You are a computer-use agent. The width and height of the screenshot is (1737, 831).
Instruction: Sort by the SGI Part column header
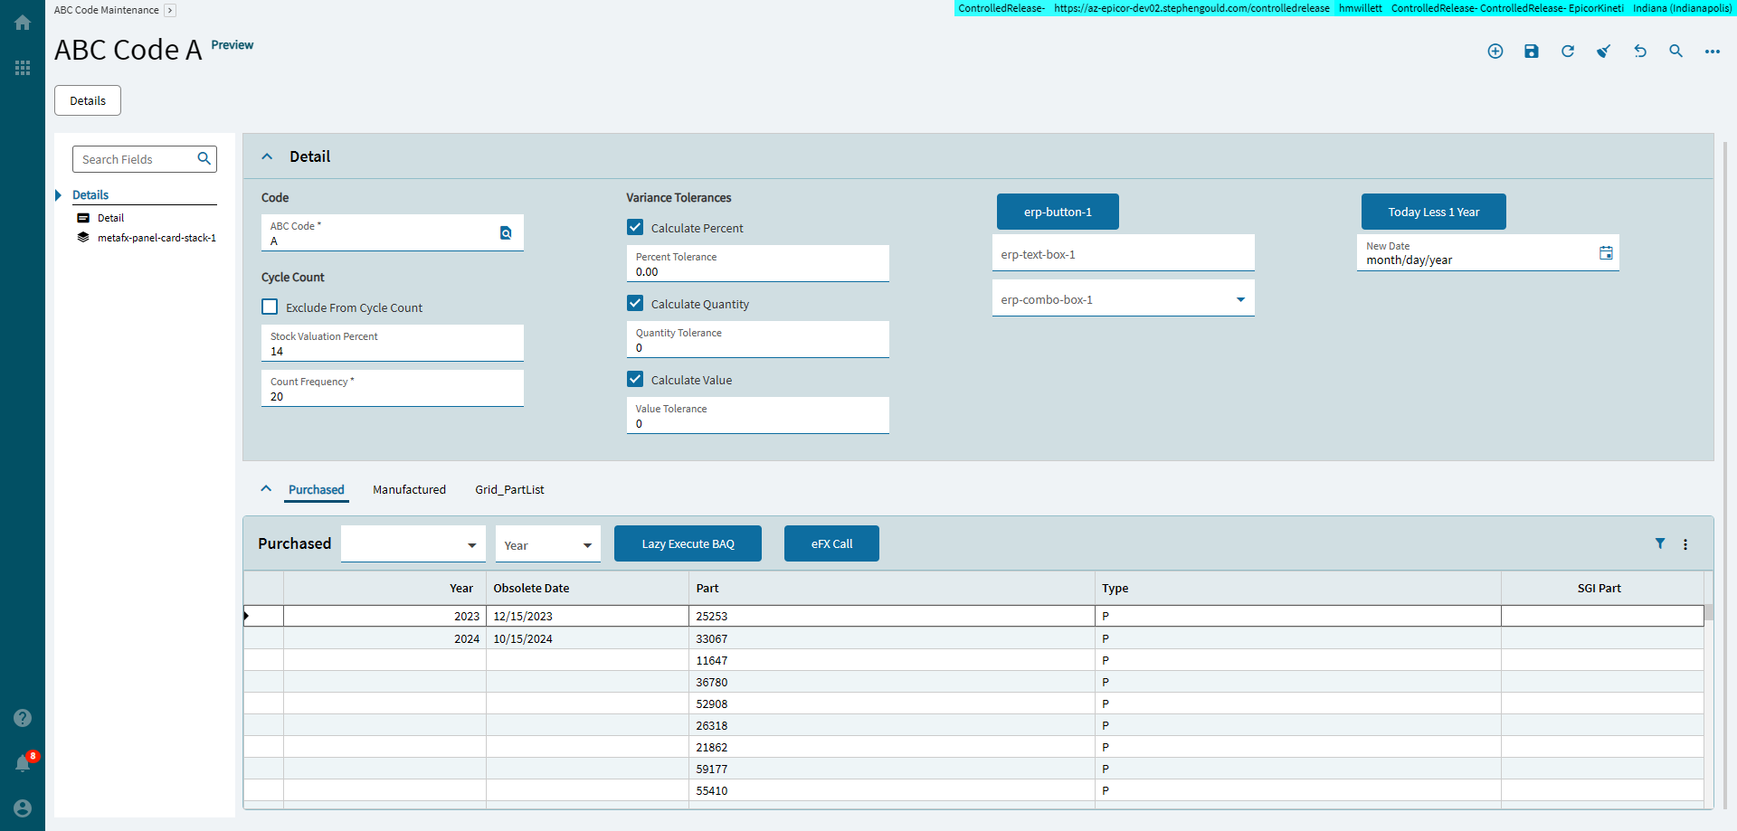[1602, 588]
